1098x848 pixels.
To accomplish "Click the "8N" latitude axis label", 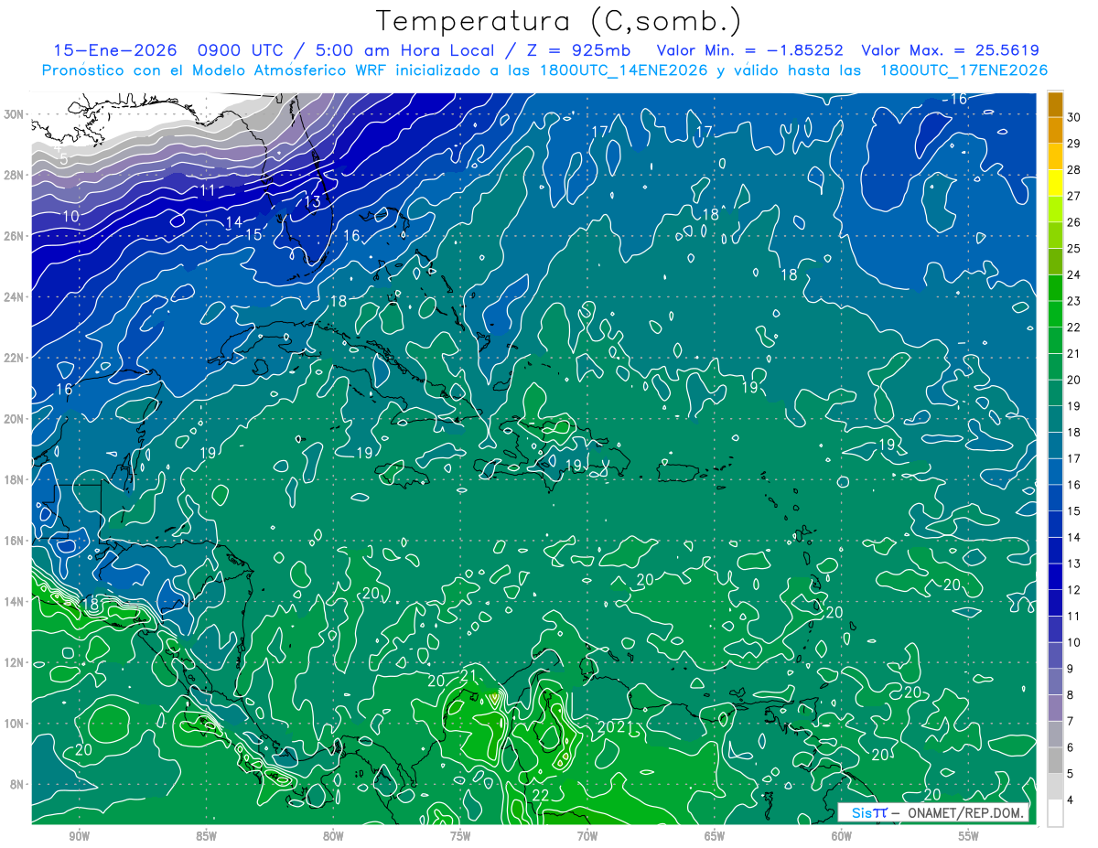I will point(17,784).
